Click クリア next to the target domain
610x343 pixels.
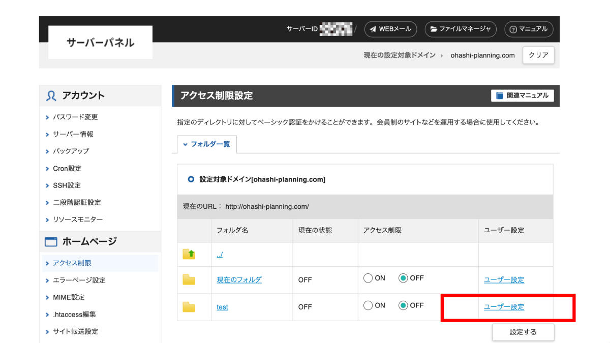538,55
